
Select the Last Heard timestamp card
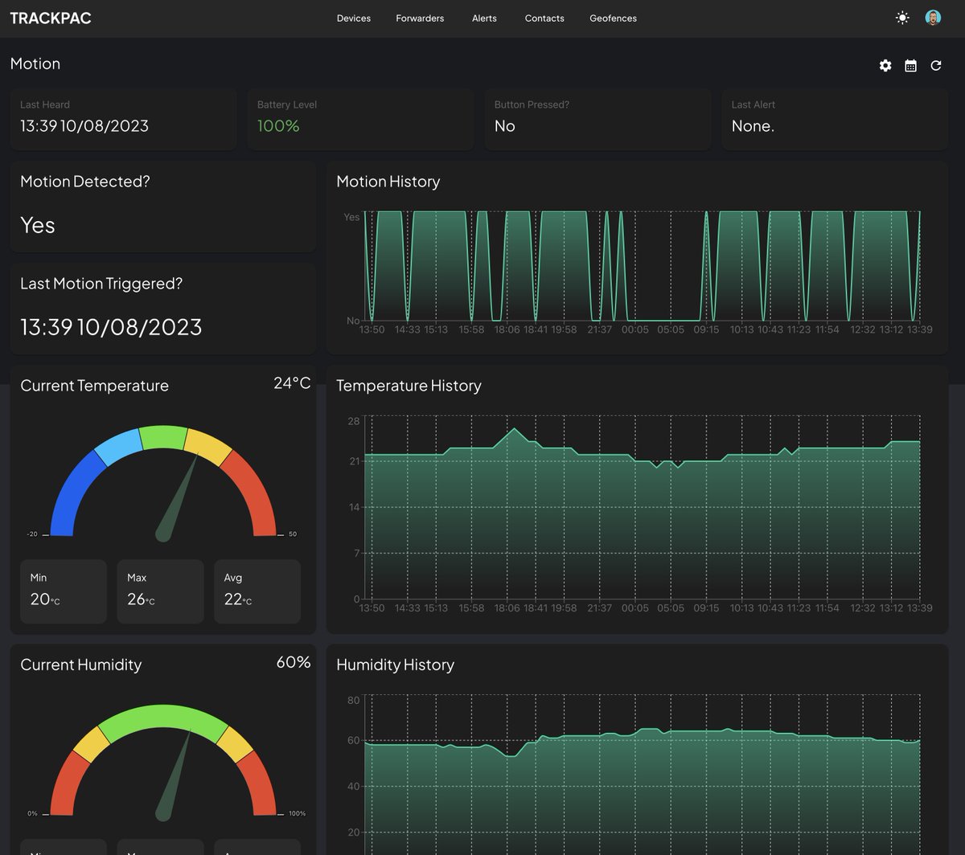pos(123,119)
